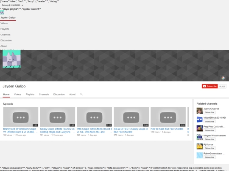Image resolution: width=229 pixels, height=171 pixels.
Task: Select the Videos tab below channel name
Action: [17, 94]
